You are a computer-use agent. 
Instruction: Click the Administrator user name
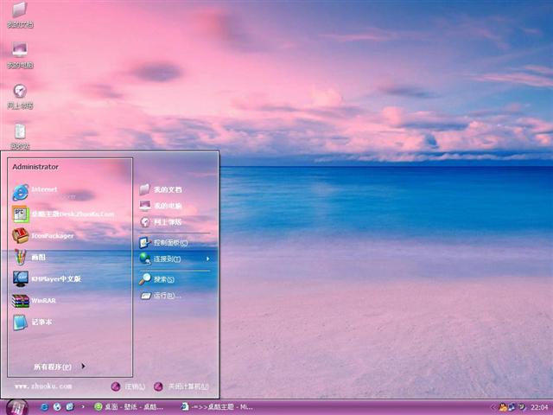(35, 167)
